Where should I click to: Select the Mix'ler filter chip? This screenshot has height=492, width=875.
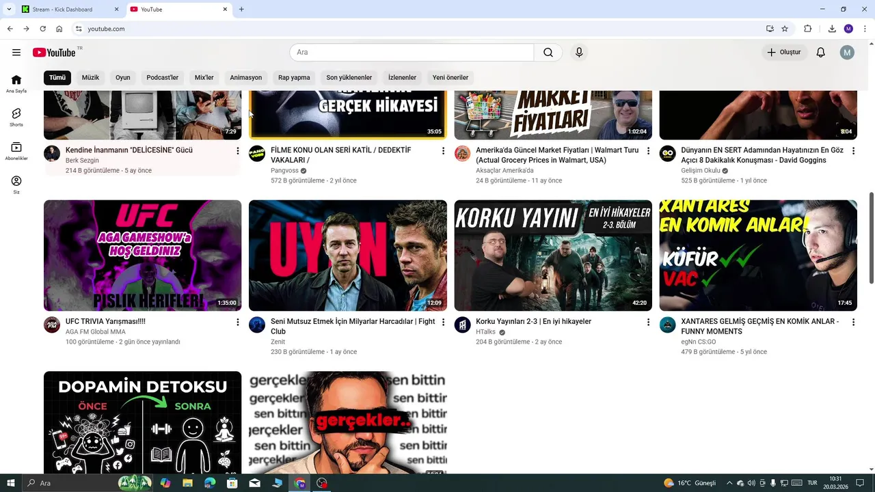204,77
